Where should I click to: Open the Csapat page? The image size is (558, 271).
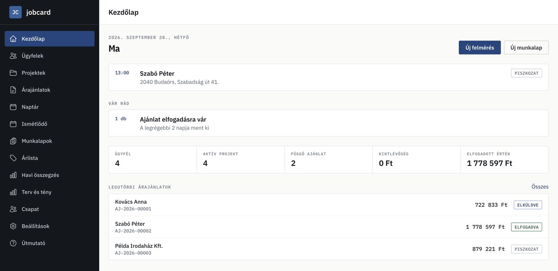click(49, 209)
